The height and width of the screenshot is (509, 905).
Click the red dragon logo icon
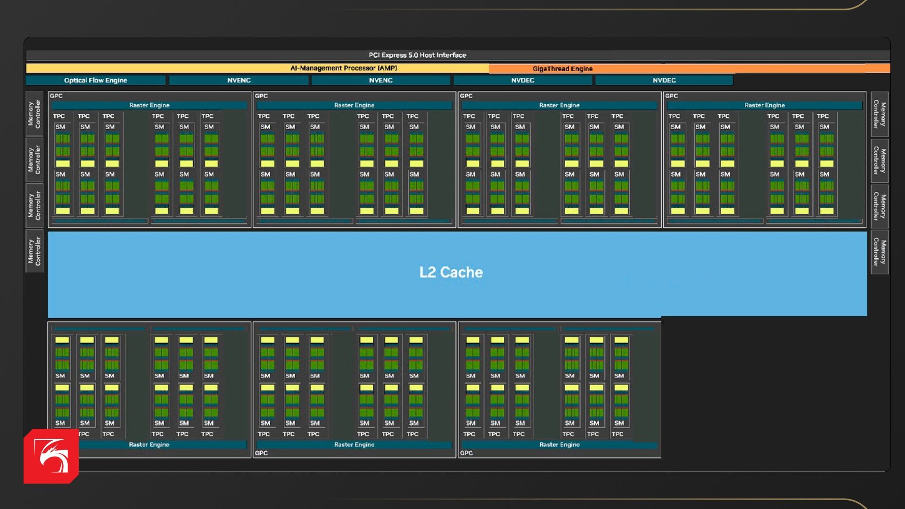pyautogui.click(x=51, y=456)
